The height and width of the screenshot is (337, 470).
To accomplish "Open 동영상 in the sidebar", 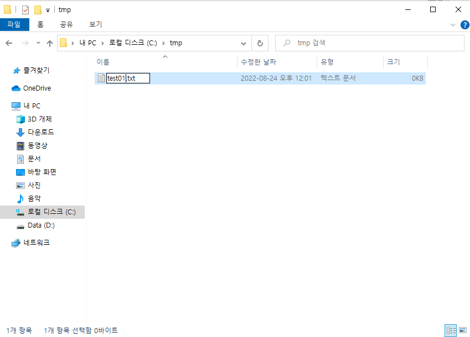I will [x=38, y=146].
